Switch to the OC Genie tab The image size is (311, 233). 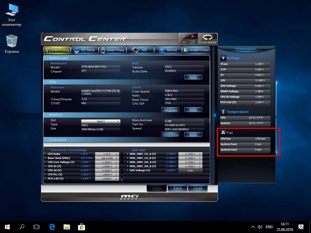[85, 50]
